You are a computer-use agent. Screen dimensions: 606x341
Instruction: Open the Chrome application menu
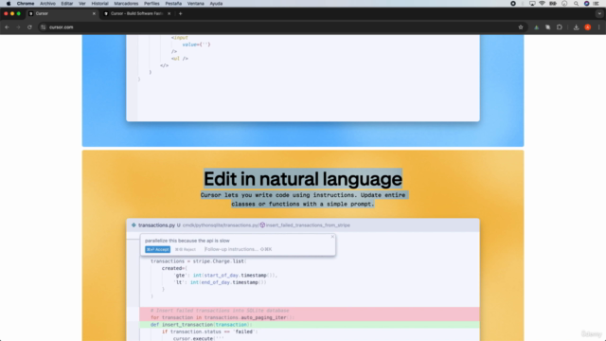tap(26, 4)
